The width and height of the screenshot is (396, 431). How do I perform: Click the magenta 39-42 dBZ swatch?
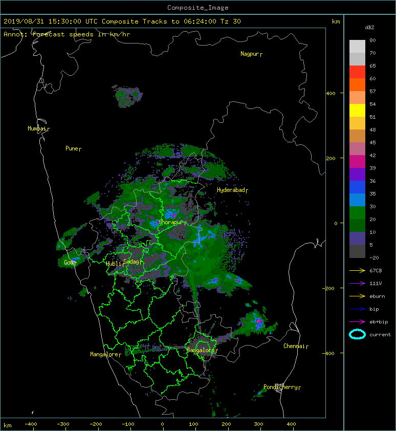point(357,161)
